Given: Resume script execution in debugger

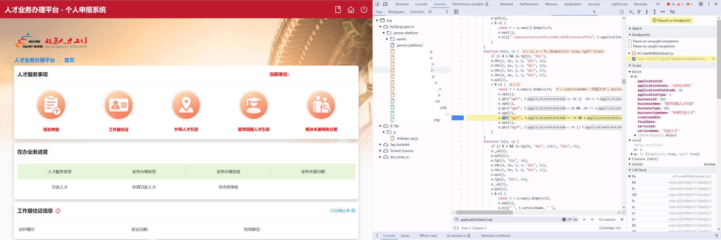Looking at the screenshot, I should 631,12.
